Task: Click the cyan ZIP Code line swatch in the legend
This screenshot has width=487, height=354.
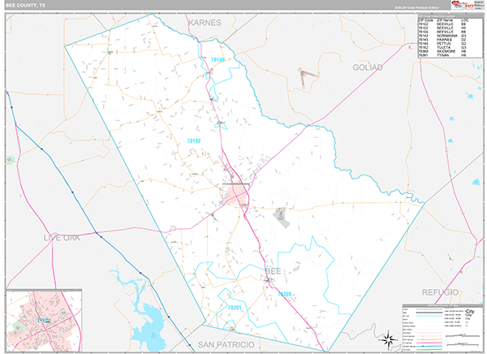Action: click(x=429, y=316)
